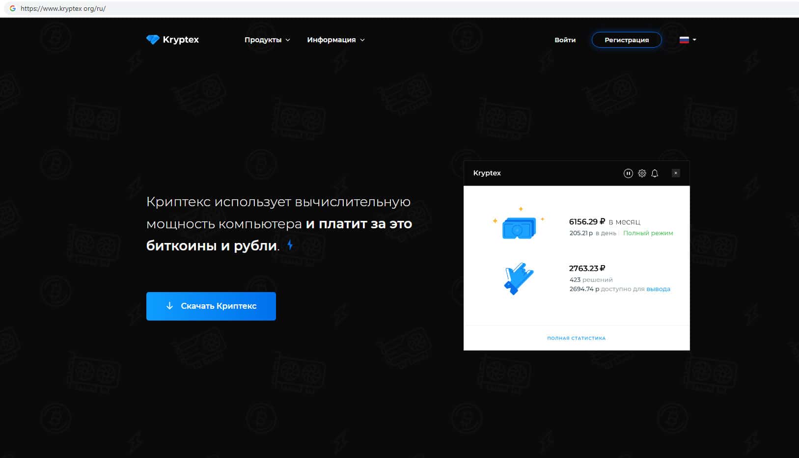Click the вывода withdrawal link
The image size is (799, 458).
click(x=658, y=289)
